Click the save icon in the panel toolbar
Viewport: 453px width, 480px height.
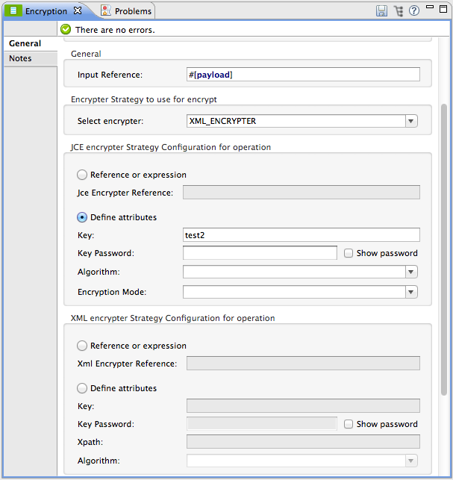point(381,11)
